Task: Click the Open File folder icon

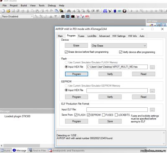Action: pyautogui.click(x=8, y=11)
